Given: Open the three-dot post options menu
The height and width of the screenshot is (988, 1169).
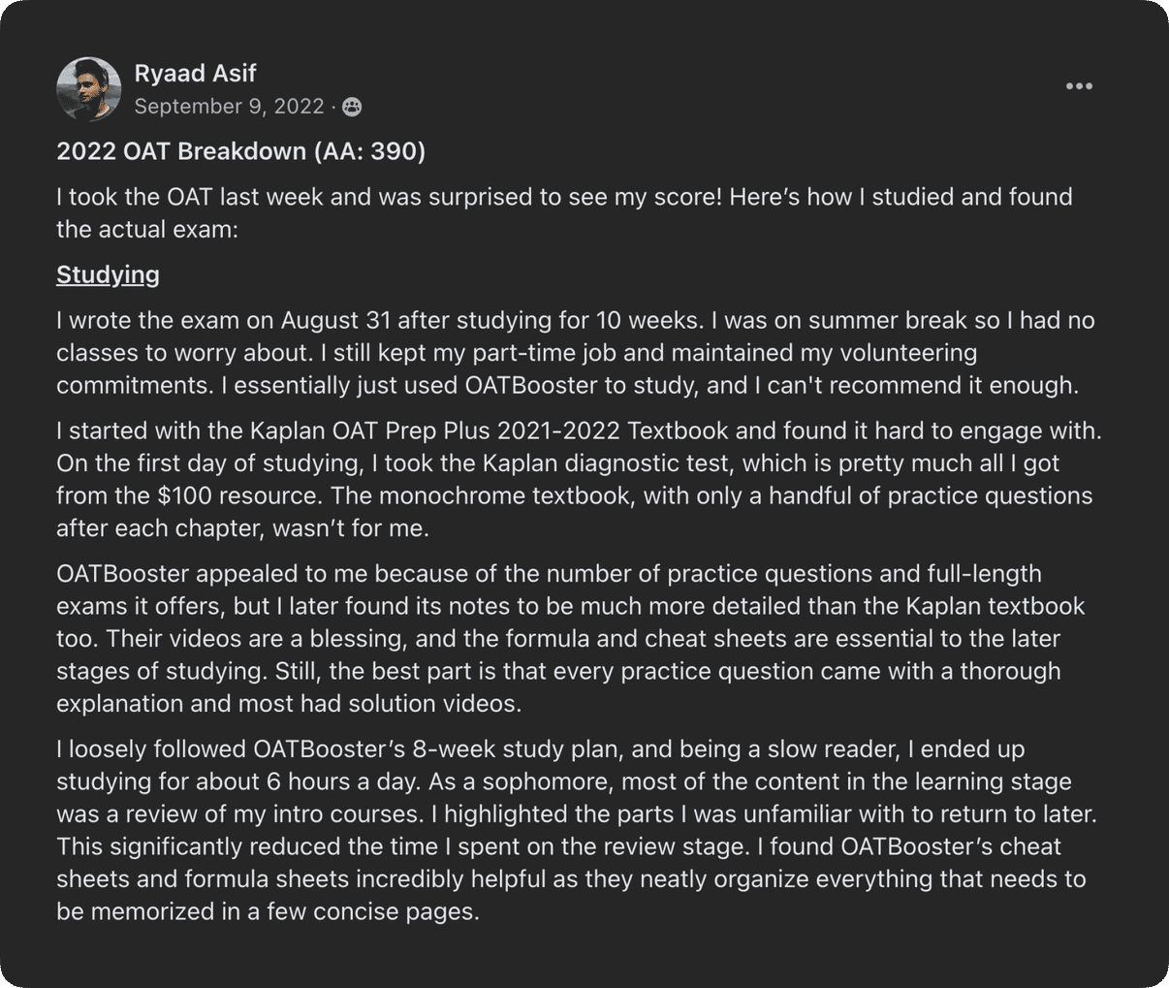Looking at the screenshot, I should [x=1079, y=86].
